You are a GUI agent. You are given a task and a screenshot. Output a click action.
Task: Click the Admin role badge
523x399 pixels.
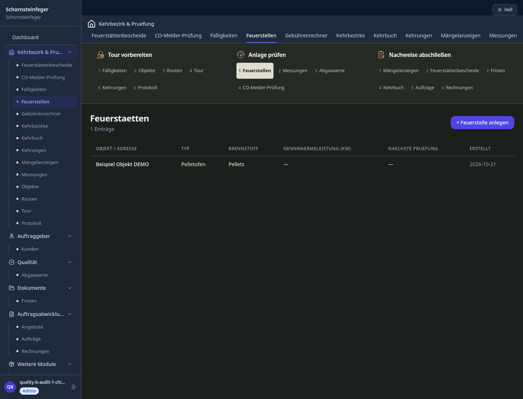point(29,391)
